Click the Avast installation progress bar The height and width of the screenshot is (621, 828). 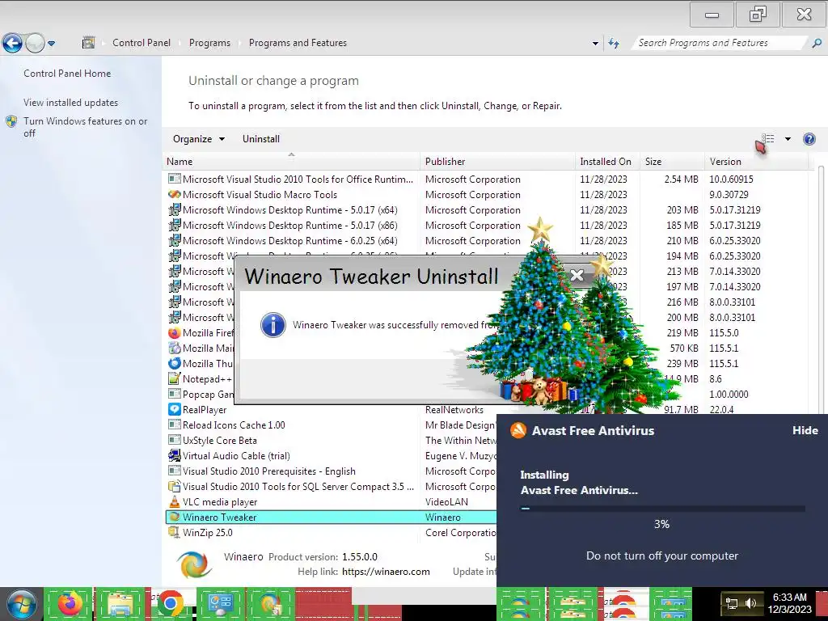pos(662,509)
